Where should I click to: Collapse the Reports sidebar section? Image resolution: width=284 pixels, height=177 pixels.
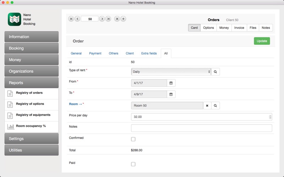[x=32, y=83]
